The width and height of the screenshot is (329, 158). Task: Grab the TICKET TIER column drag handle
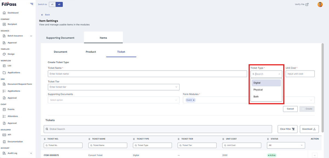click(x=178, y=139)
